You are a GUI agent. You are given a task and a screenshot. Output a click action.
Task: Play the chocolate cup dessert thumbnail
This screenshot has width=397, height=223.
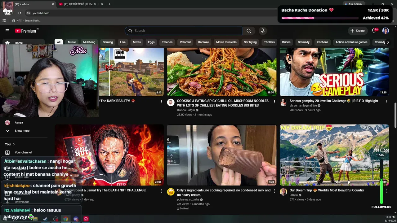pyautogui.click(x=222, y=155)
